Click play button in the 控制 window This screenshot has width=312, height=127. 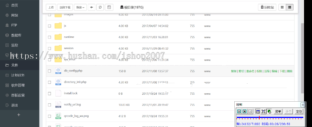pyautogui.click(x=239, y=111)
